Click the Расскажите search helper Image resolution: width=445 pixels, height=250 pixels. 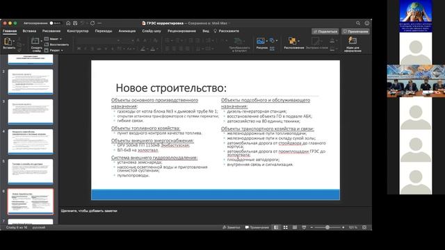pos(227,31)
